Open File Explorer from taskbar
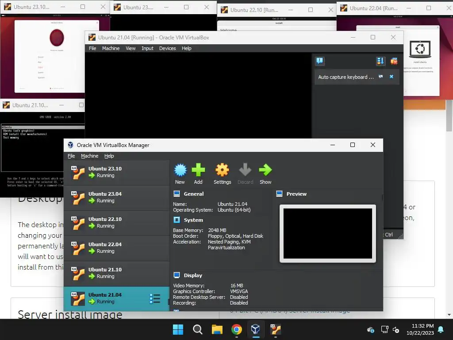The height and width of the screenshot is (340, 453). click(x=217, y=329)
